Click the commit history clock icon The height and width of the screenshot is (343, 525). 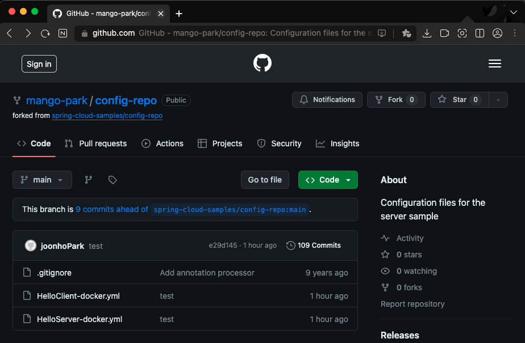click(291, 245)
